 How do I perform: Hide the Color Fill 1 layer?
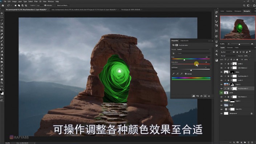(222, 109)
